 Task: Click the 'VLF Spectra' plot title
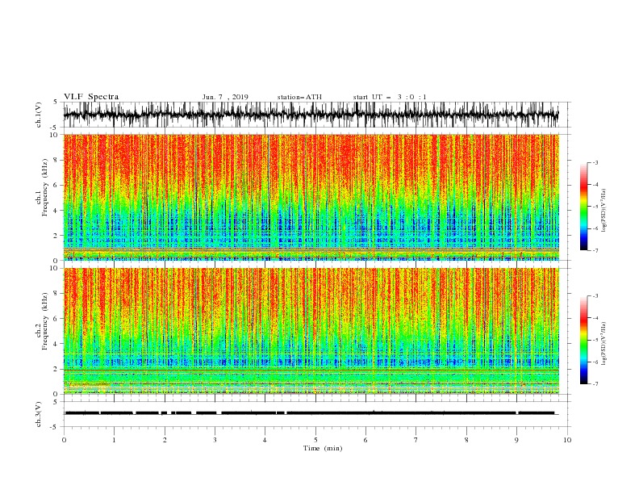coord(91,97)
